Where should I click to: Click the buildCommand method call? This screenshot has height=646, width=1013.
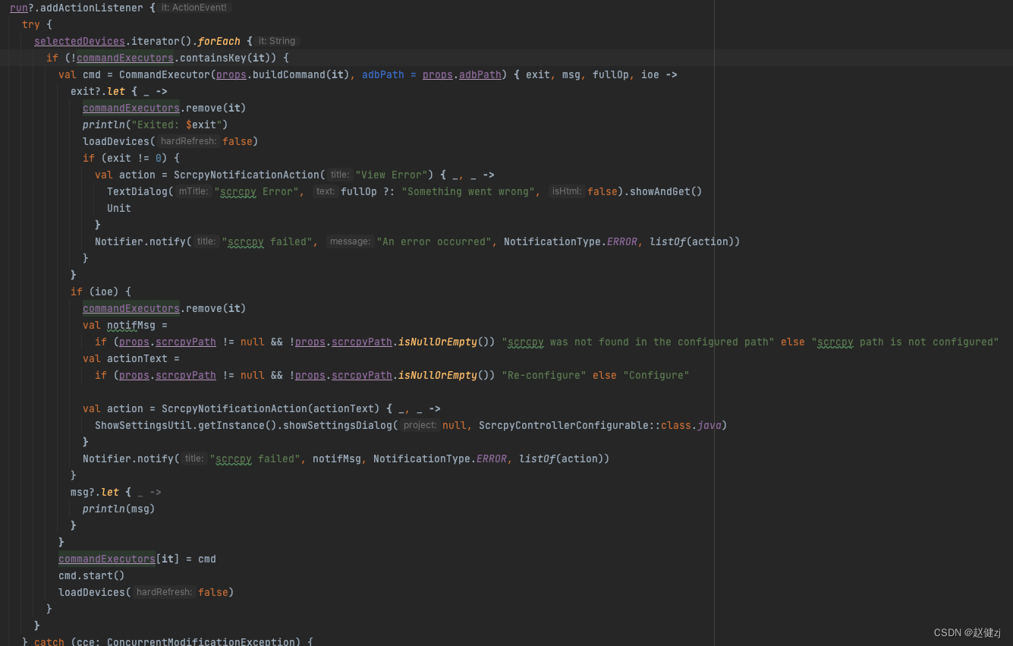(x=289, y=74)
